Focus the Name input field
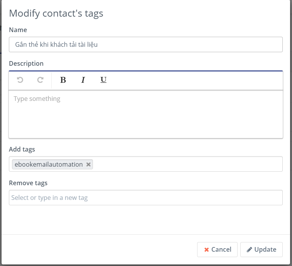Screen dimensions: 292x266 pyautogui.click(x=145, y=44)
